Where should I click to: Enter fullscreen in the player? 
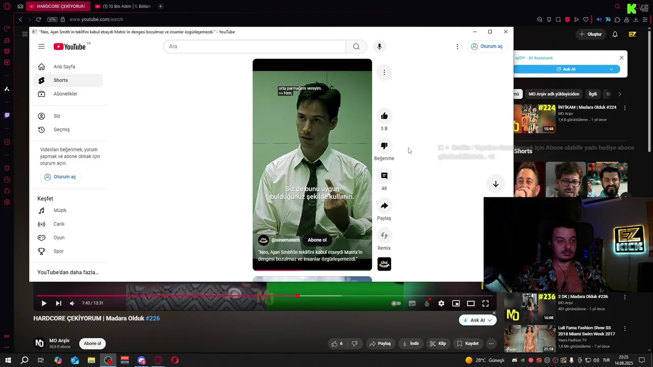point(486,303)
